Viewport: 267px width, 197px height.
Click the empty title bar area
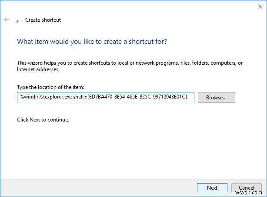[130, 7]
